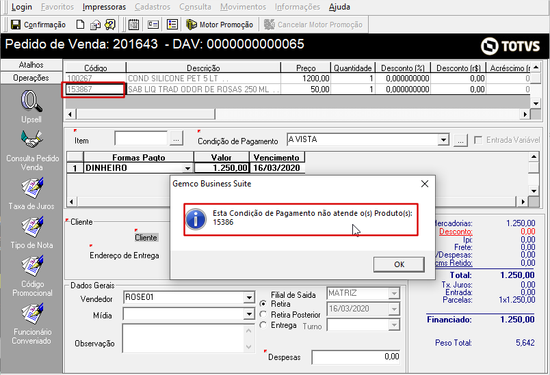Open the Upsell magnifier icon
This screenshot has height=375, width=550.
pyautogui.click(x=31, y=101)
